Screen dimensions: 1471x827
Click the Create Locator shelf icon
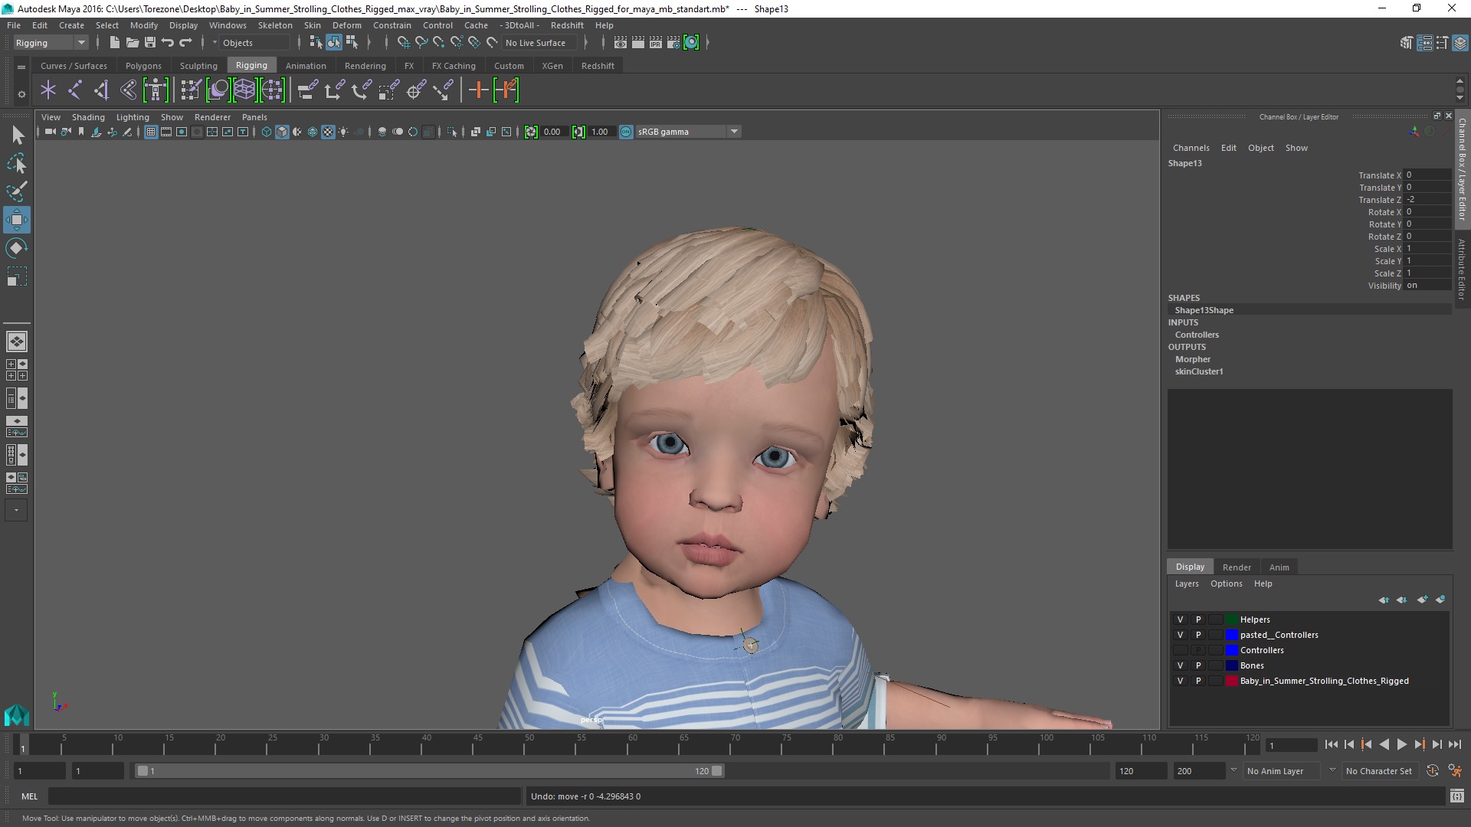[x=48, y=90]
